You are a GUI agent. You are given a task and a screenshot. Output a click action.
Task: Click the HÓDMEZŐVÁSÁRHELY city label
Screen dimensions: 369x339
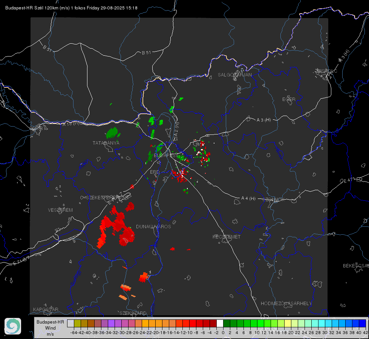point(286,304)
